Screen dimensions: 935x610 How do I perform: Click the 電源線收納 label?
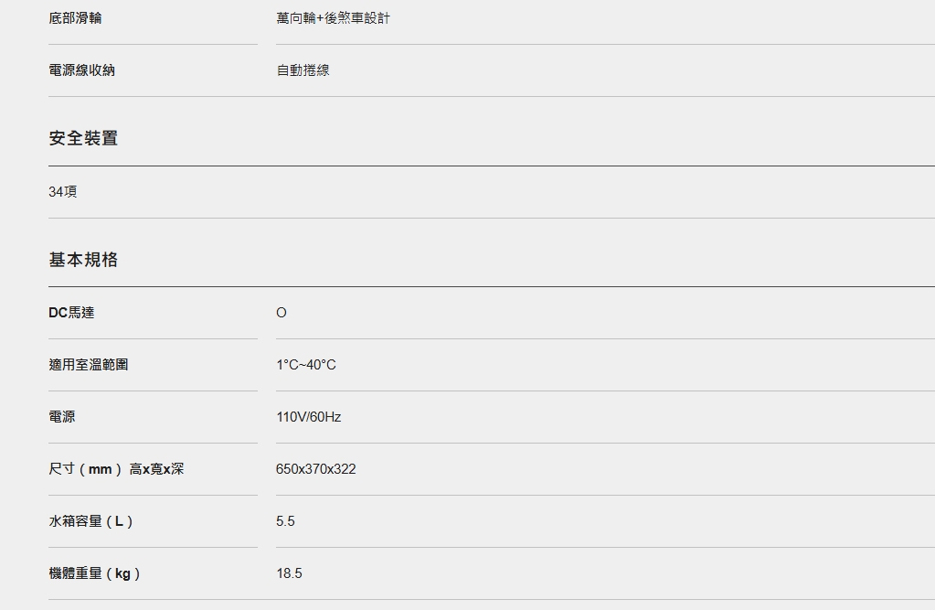81,70
